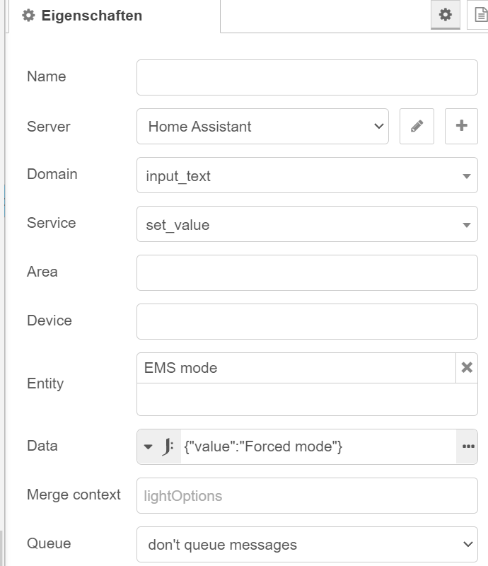Viewport: 488px width, 566px height.
Task: Open the Server dropdown showing Home Assistant
Action: coord(262,127)
